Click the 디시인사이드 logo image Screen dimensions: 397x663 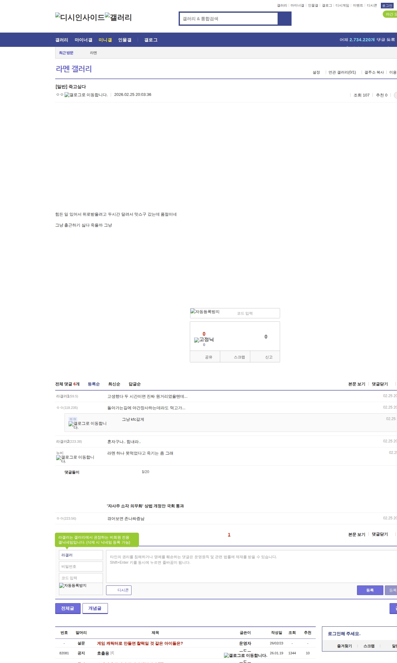coord(80,17)
